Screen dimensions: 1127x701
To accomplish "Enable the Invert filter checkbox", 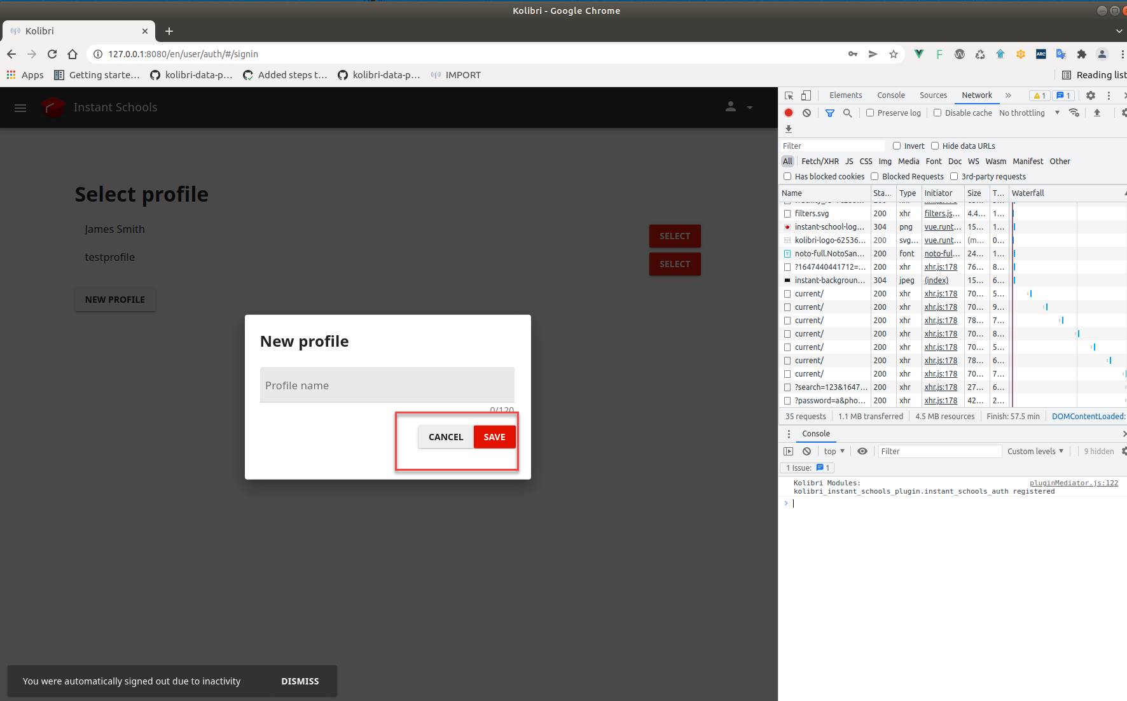I will [x=897, y=146].
